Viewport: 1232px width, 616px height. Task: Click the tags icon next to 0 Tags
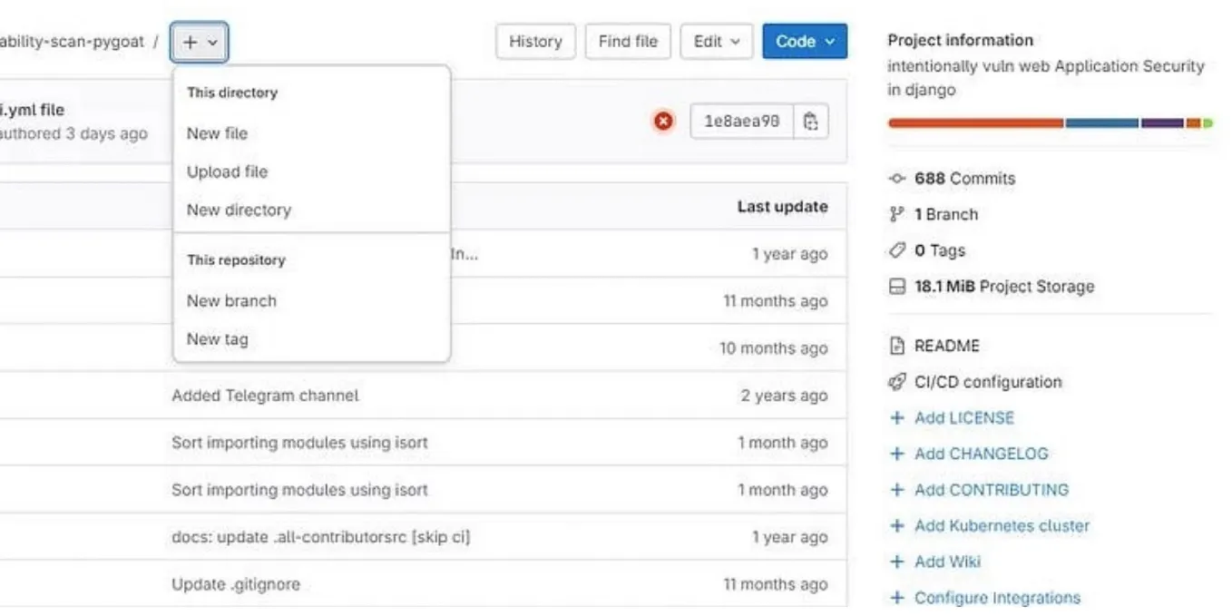pos(896,250)
